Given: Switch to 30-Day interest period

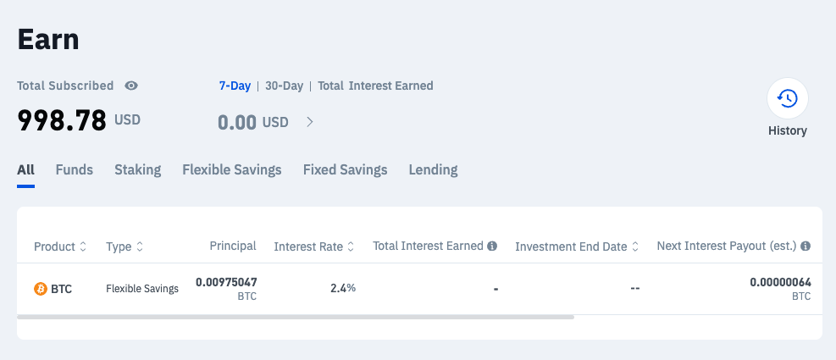Looking at the screenshot, I should [x=284, y=86].
